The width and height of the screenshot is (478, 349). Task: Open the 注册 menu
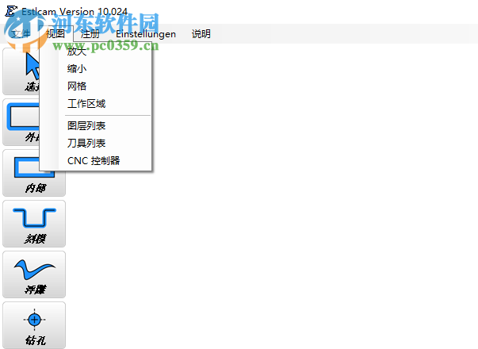pyautogui.click(x=90, y=33)
